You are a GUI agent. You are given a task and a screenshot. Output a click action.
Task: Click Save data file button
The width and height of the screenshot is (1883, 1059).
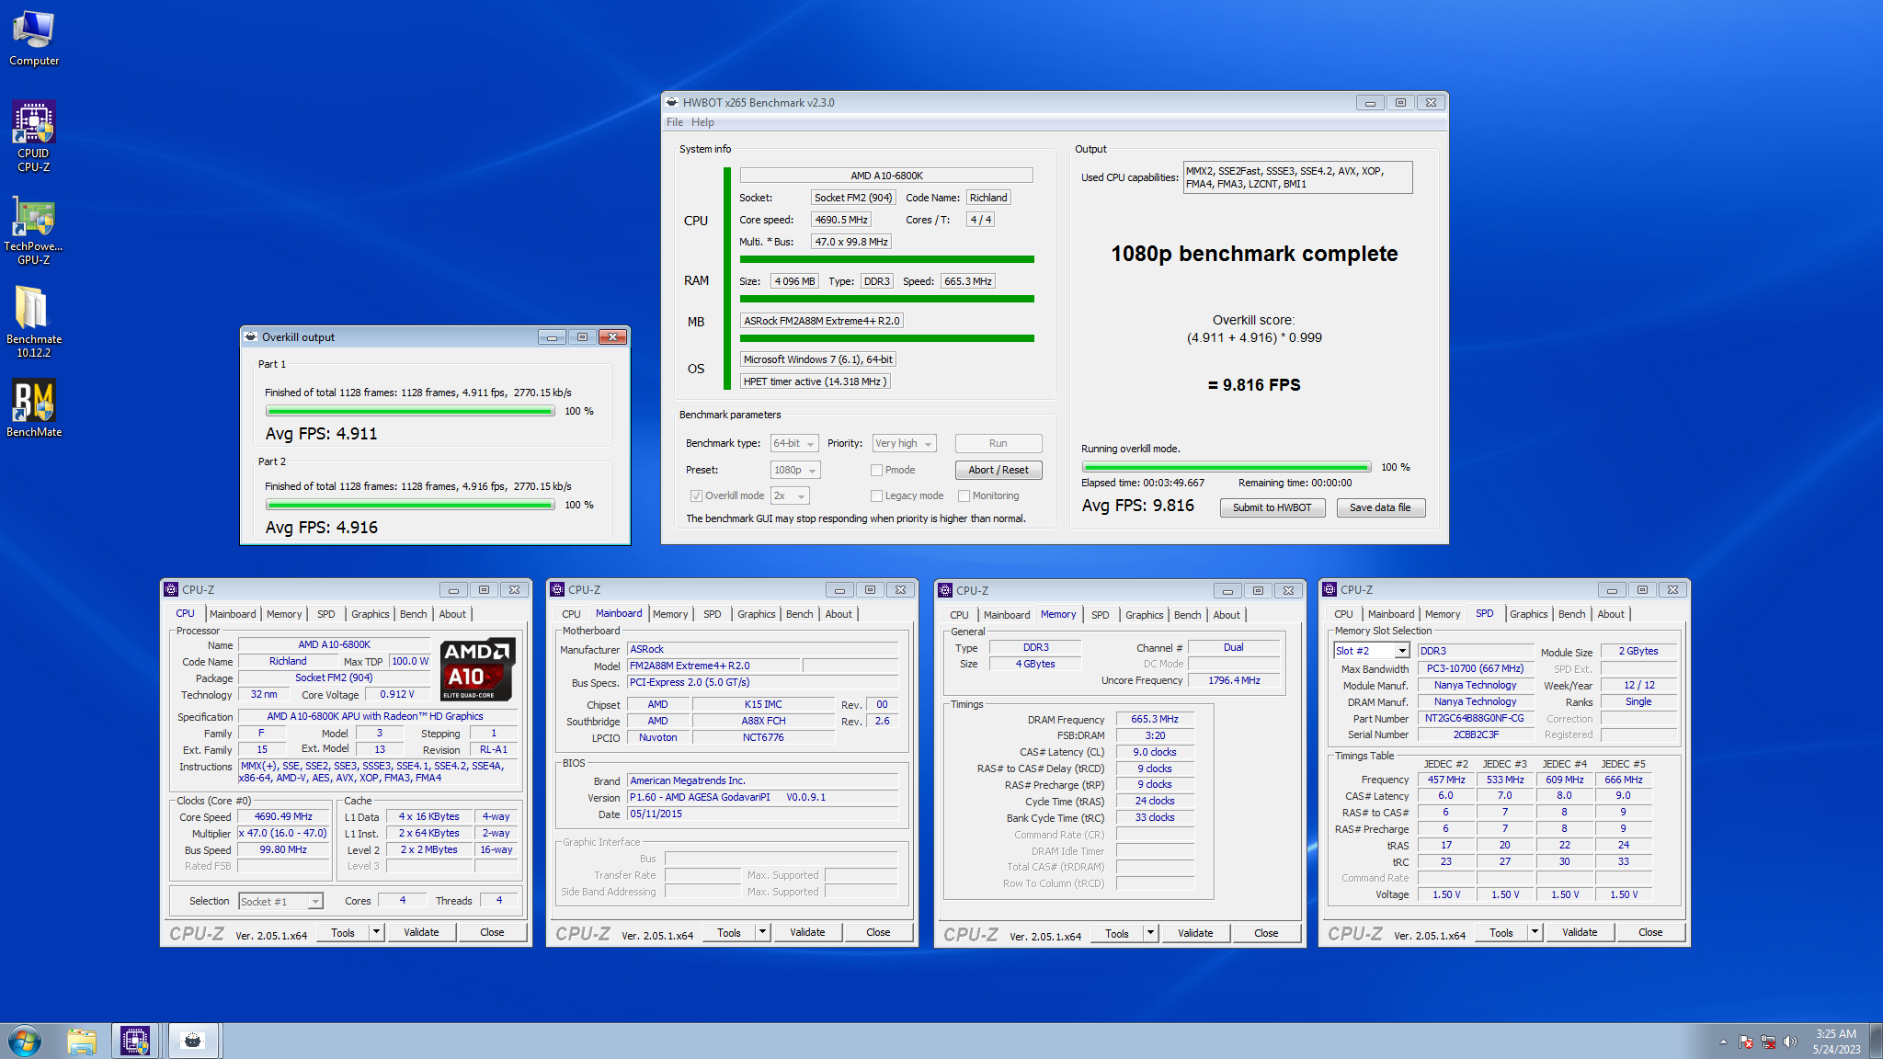click(x=1380, y=507)
